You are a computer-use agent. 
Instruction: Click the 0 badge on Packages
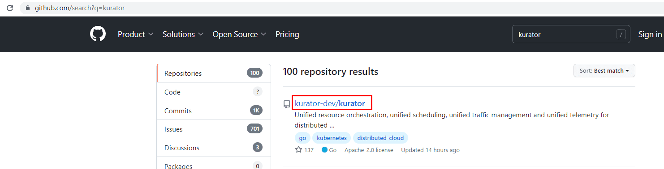(x=257, y=166)
